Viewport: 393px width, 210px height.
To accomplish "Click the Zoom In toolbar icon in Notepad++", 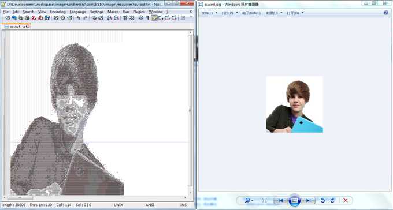I will (110, 18).
